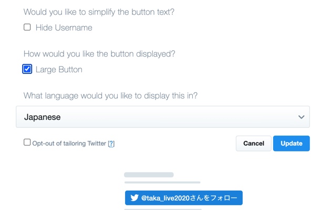321x210 pixels.
Task: Click the gray line below the follow button
Action: pos(163,209)
